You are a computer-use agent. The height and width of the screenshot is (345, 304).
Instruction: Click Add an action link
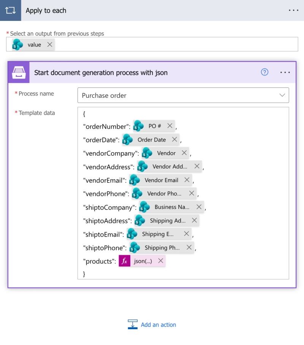pyautogui.click(x=158, y=325)
